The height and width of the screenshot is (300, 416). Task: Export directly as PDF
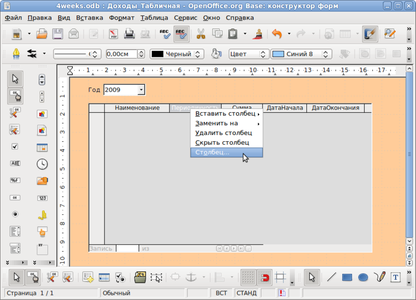113,34
